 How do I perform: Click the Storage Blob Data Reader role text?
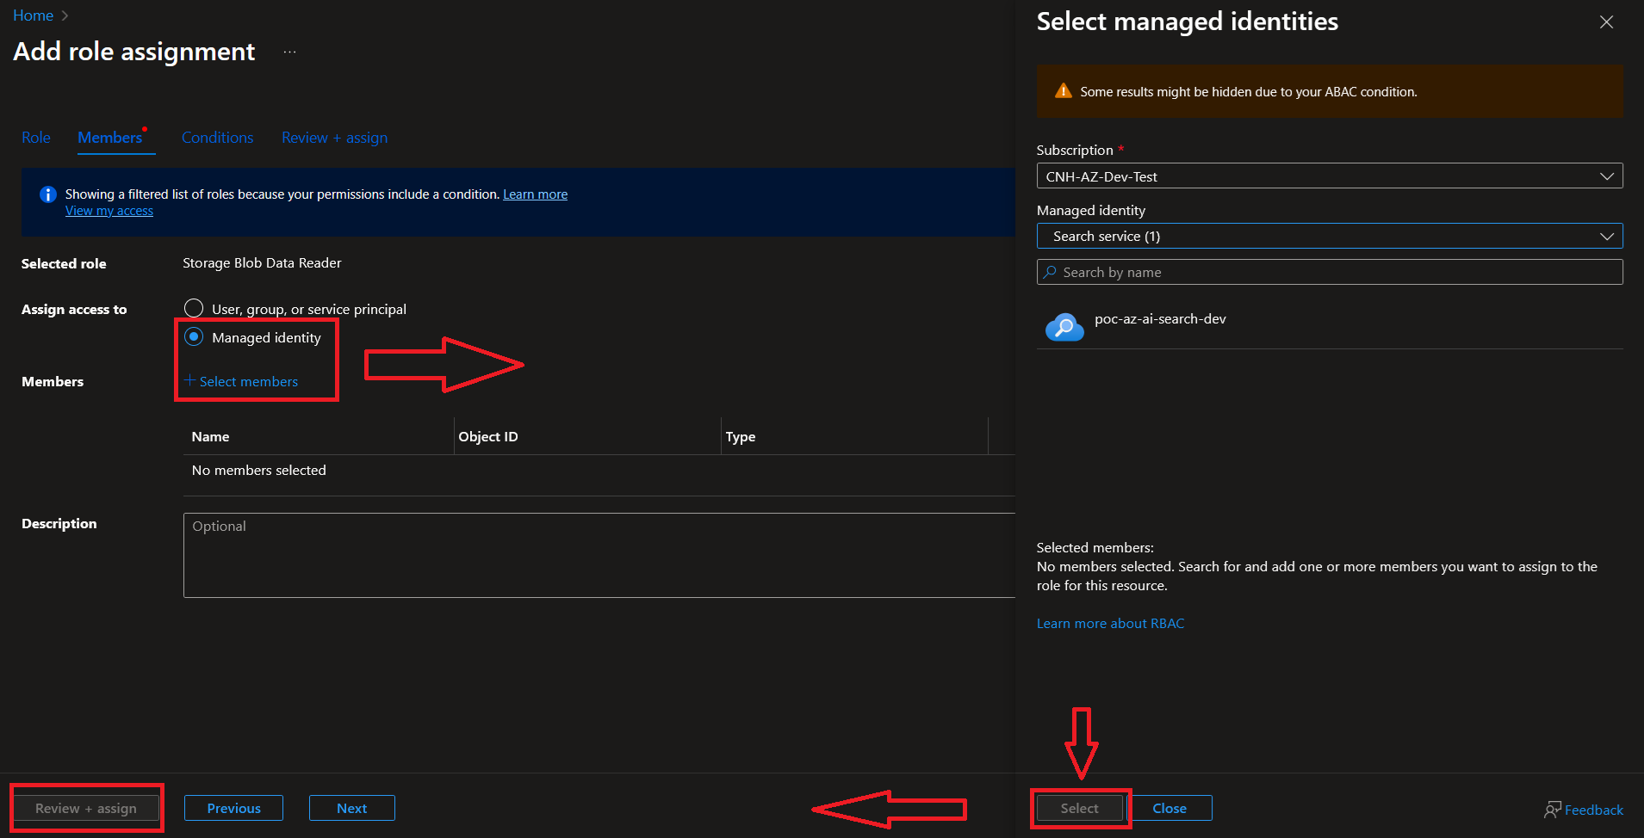tap(262, 263)
